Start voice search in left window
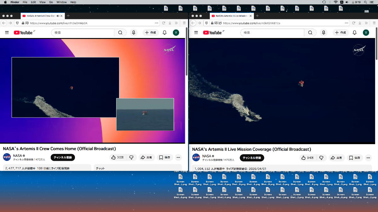The height and width of the screenshot is (212, 378). click(x=134, y=33)
